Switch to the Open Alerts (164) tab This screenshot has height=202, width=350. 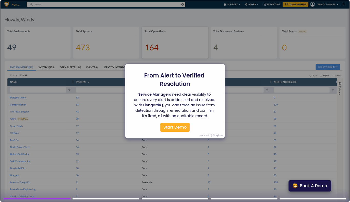(x=70, y=67)
